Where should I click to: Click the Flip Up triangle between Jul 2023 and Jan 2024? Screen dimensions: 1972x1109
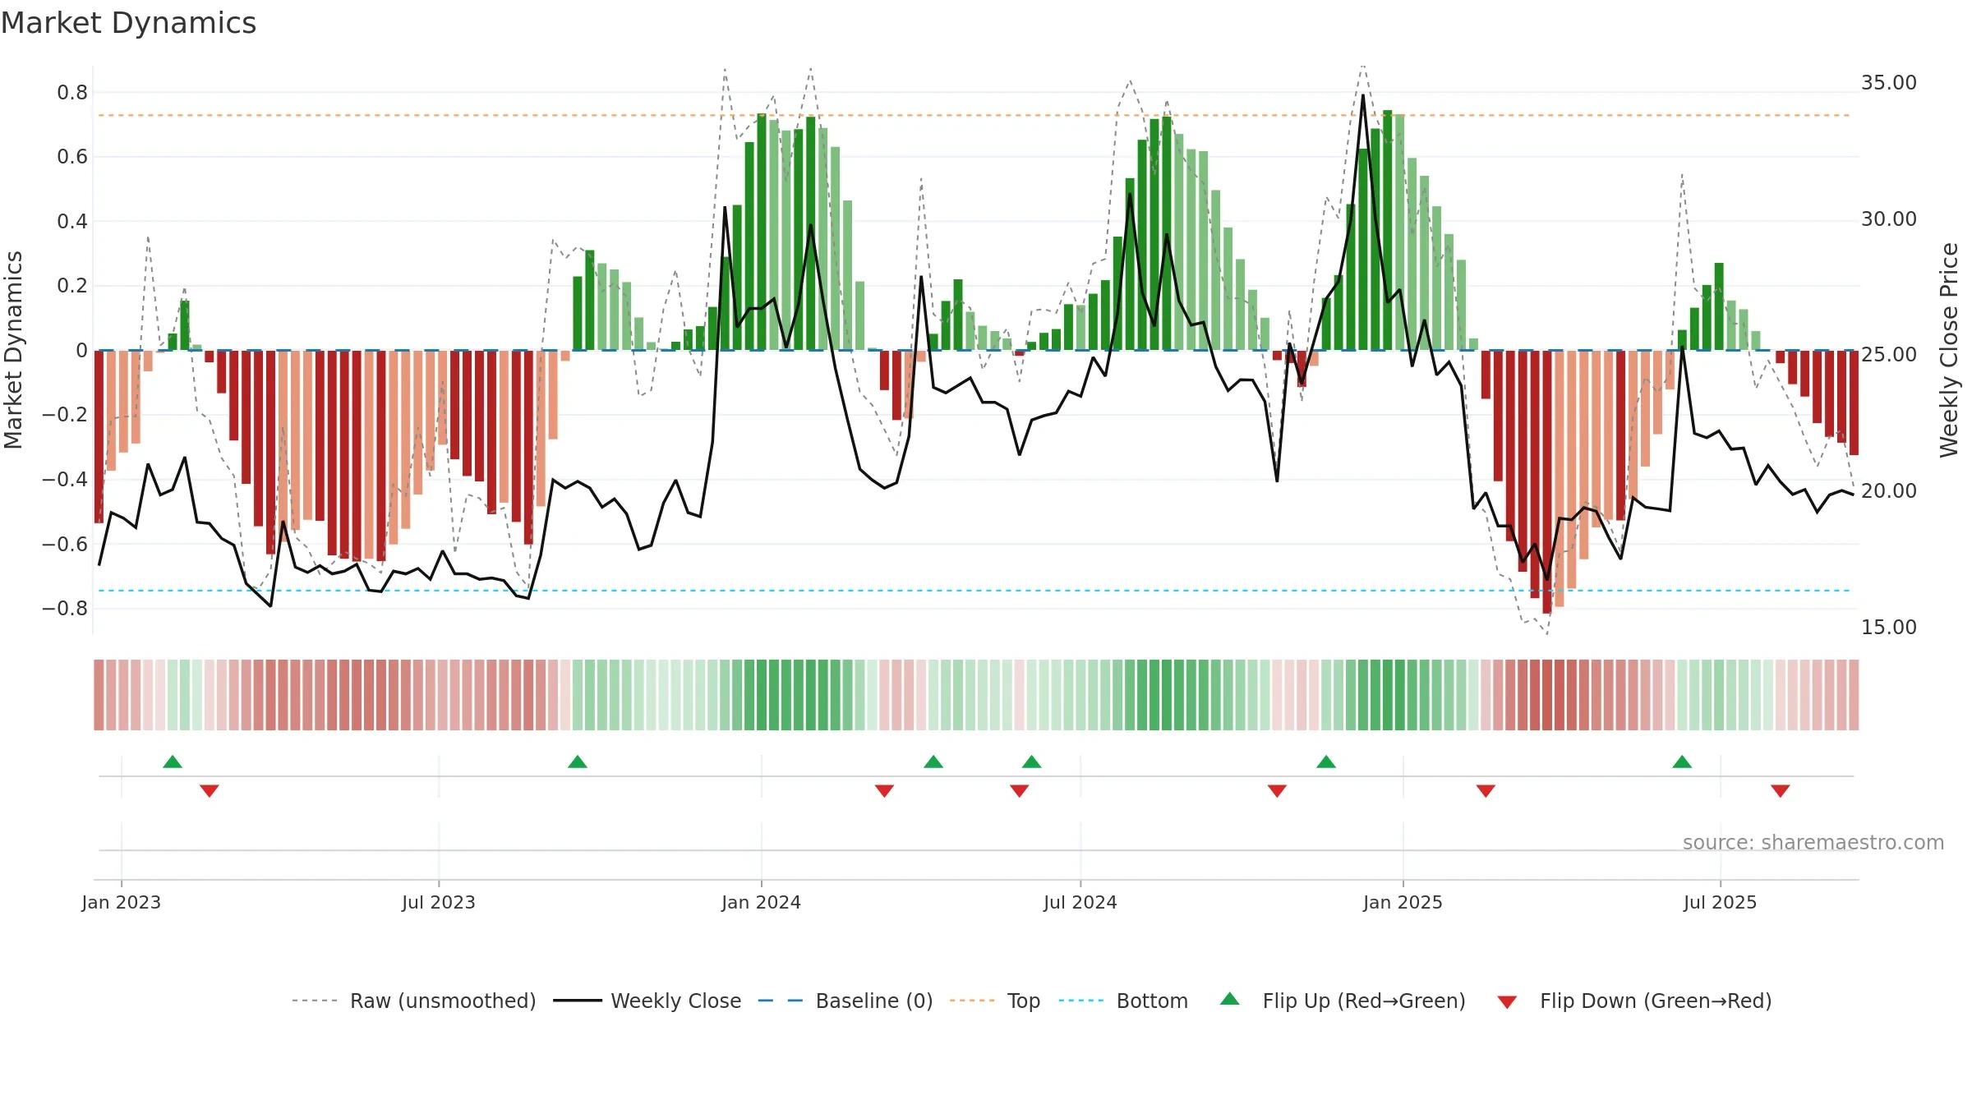click(578, 762)
